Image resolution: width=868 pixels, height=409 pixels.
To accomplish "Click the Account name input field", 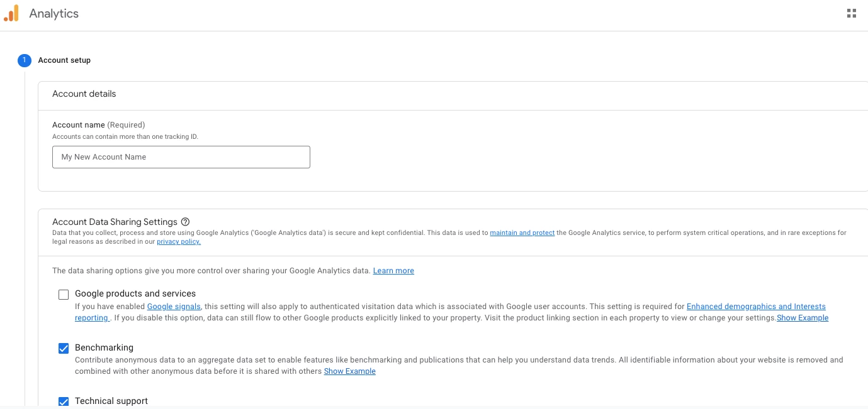I will coord(181,157).
